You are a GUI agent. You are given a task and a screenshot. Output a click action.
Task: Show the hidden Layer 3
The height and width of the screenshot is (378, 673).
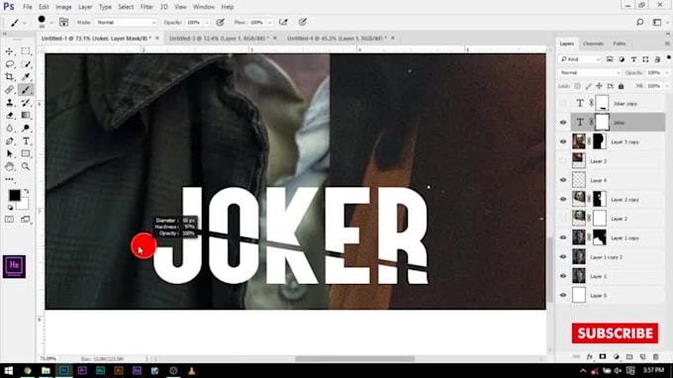click(563, 161)
